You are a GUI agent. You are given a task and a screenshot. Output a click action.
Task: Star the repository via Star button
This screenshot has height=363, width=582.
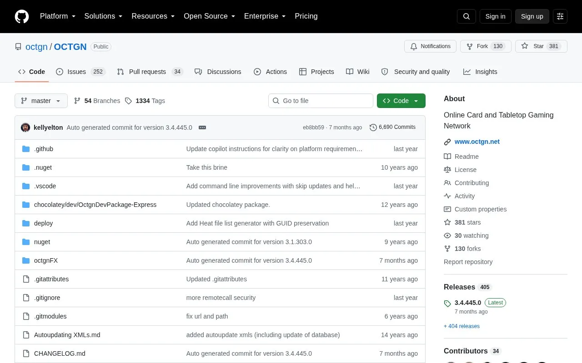pyautogui.click(x=541, y=46)
